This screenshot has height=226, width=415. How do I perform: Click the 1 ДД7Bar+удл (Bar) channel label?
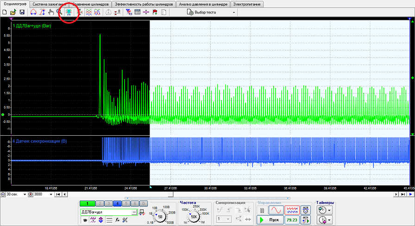pos(32,26)
